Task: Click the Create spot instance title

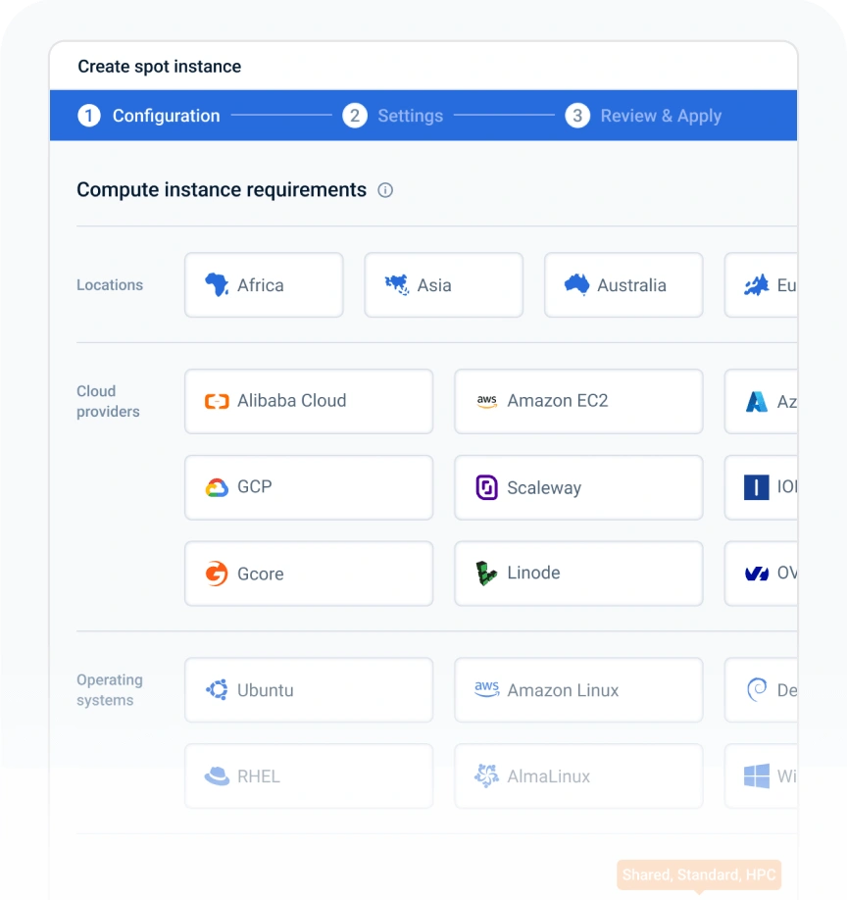Action: point(160,67)
